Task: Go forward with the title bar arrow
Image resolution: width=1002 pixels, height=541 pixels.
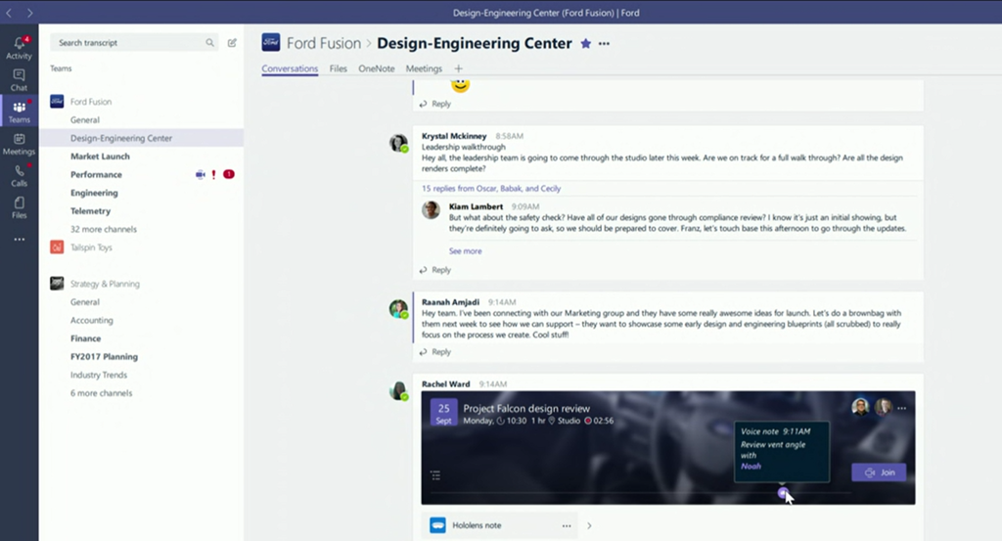Action: [x=30, y=12]
